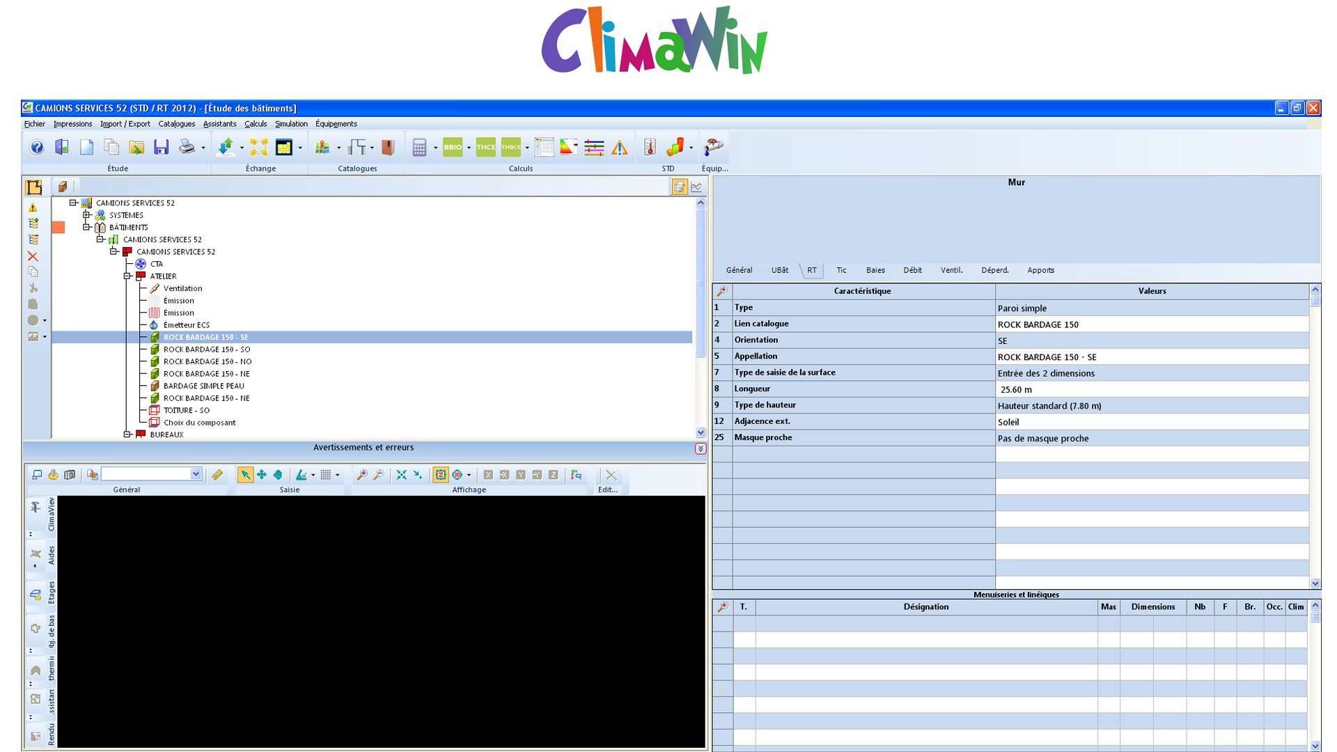Image resolution: width=1337 pixels, height=752 pixels.
Task: Expand the SYSTEMES tree node
Action: [x=86, y=215]
